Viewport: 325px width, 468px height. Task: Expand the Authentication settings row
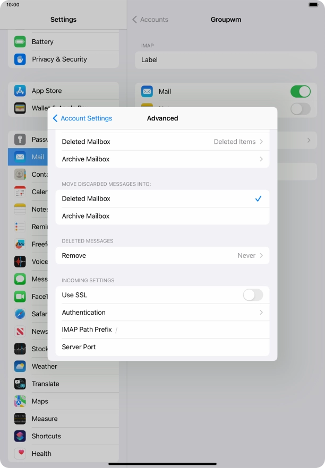pos(162,313)
